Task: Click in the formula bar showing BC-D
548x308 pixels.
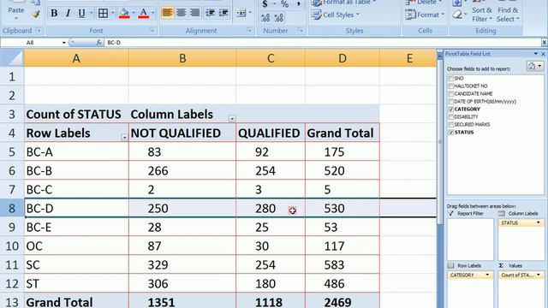Action: [322, 43]
